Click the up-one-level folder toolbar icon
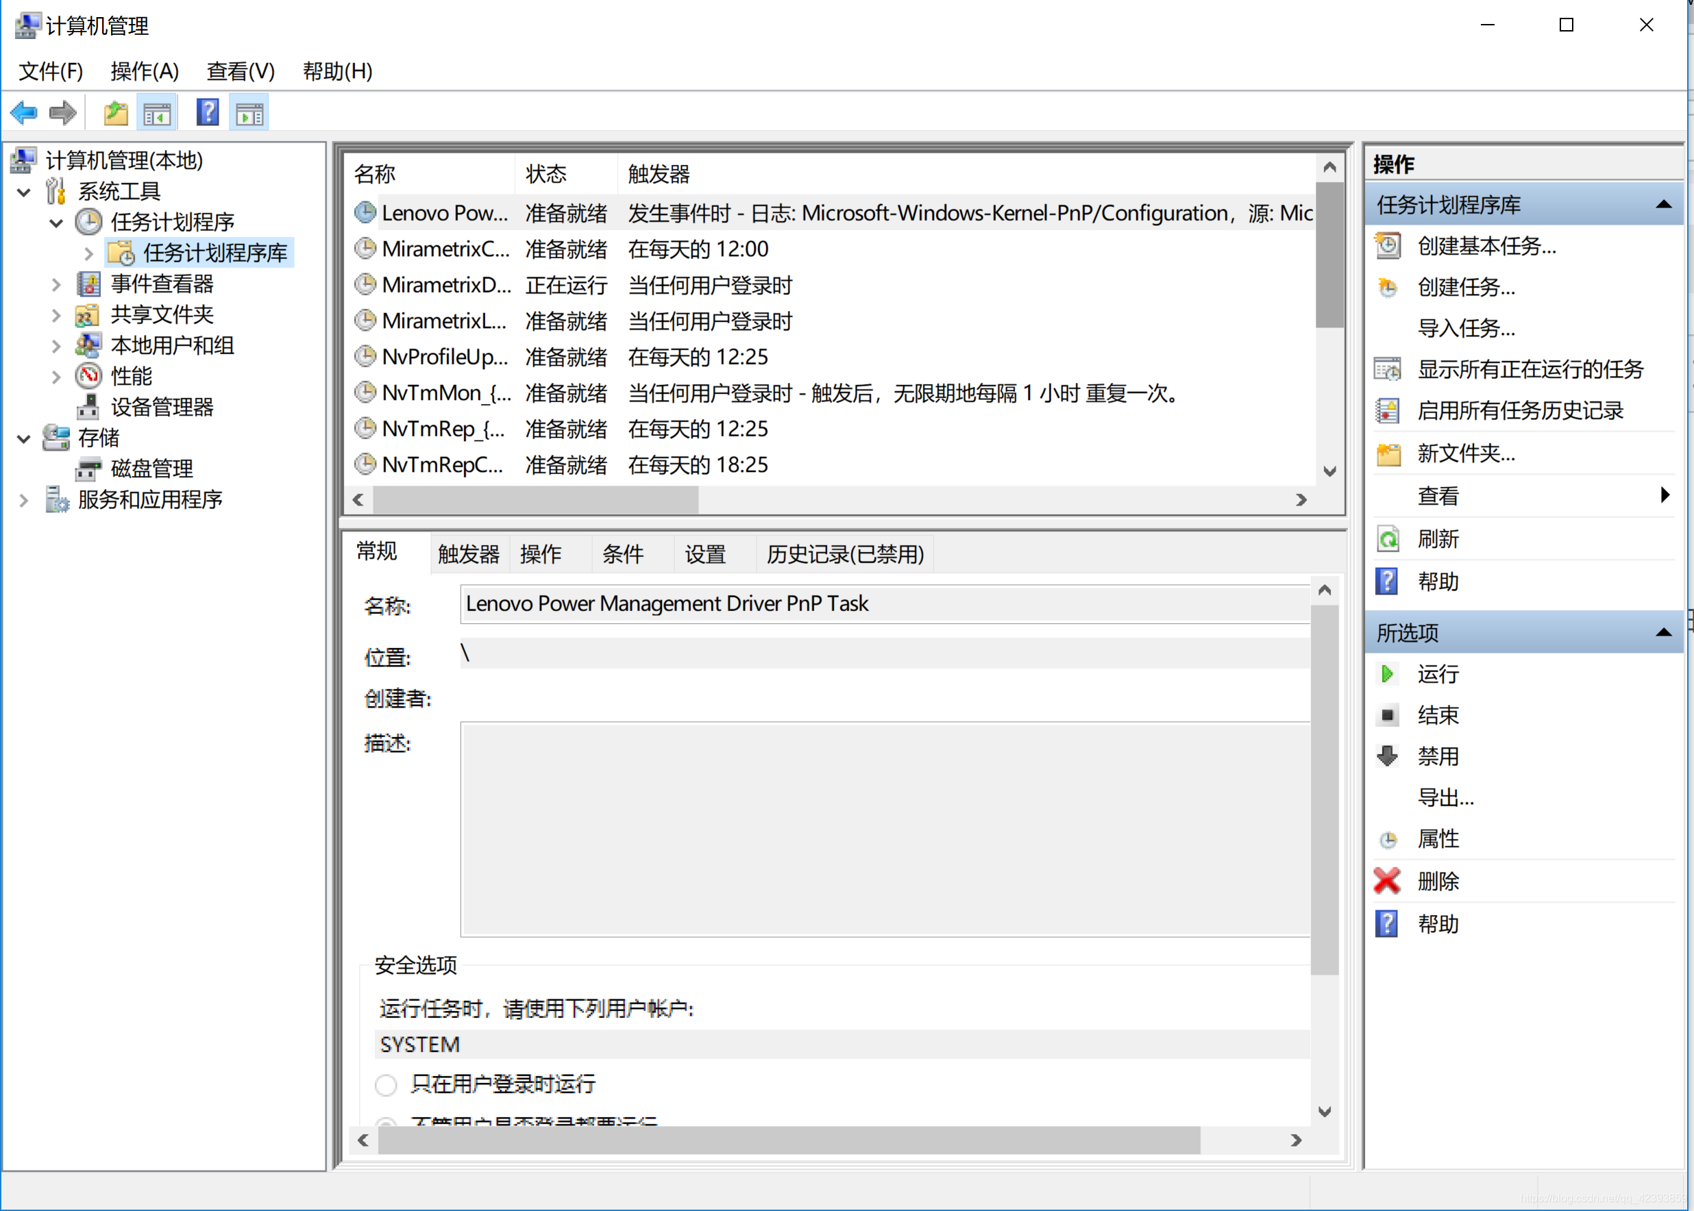Image resolution: width=1694 pixels, height=1211 pixels. 116,113
